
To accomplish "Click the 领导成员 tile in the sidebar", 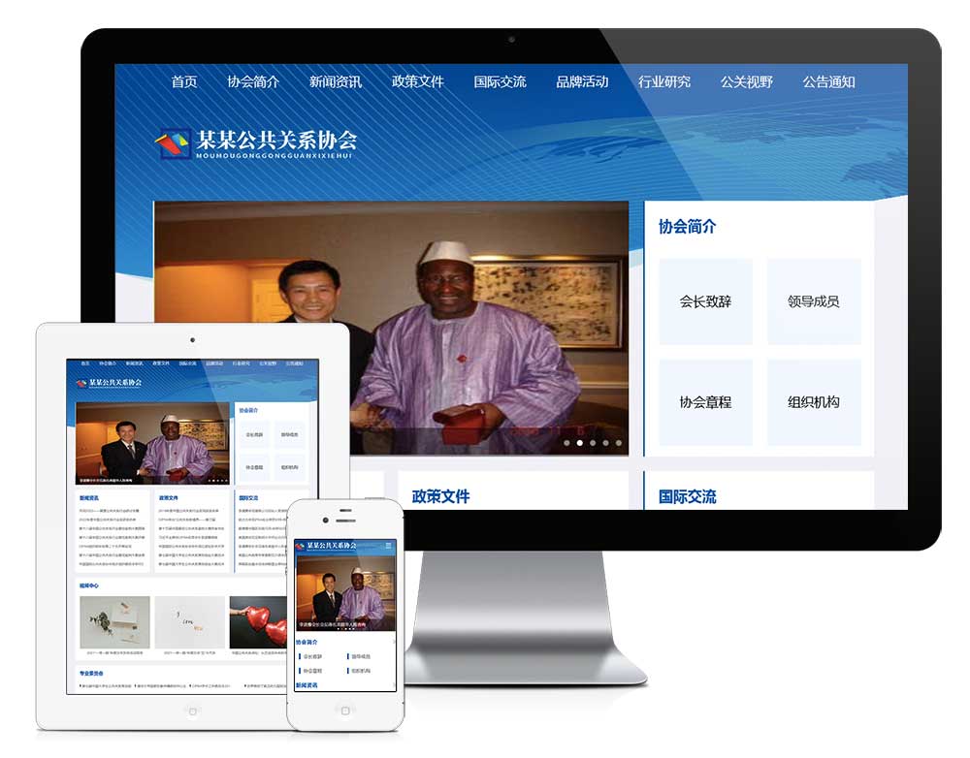I will [814, 300].
